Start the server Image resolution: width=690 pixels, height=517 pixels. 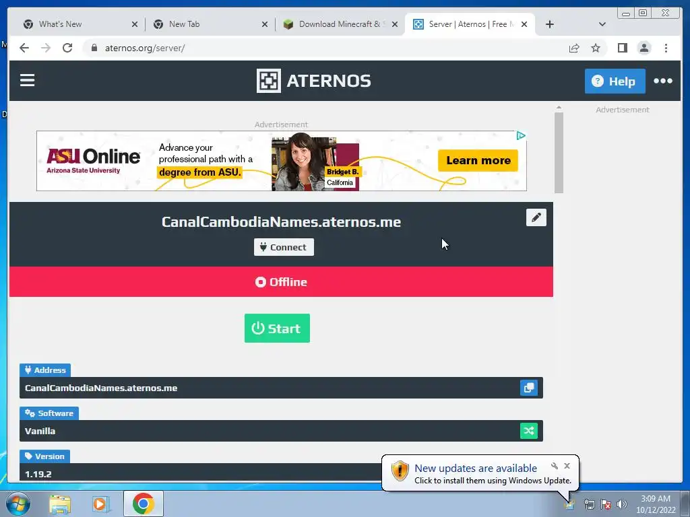(277, 328)
